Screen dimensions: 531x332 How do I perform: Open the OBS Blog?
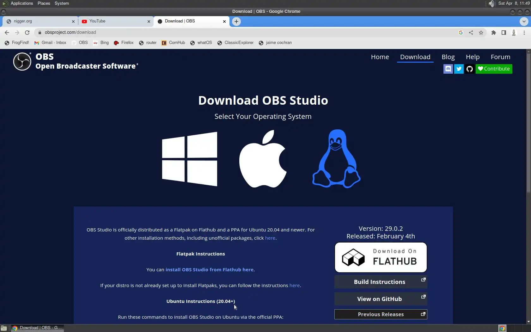coord(448,57)
